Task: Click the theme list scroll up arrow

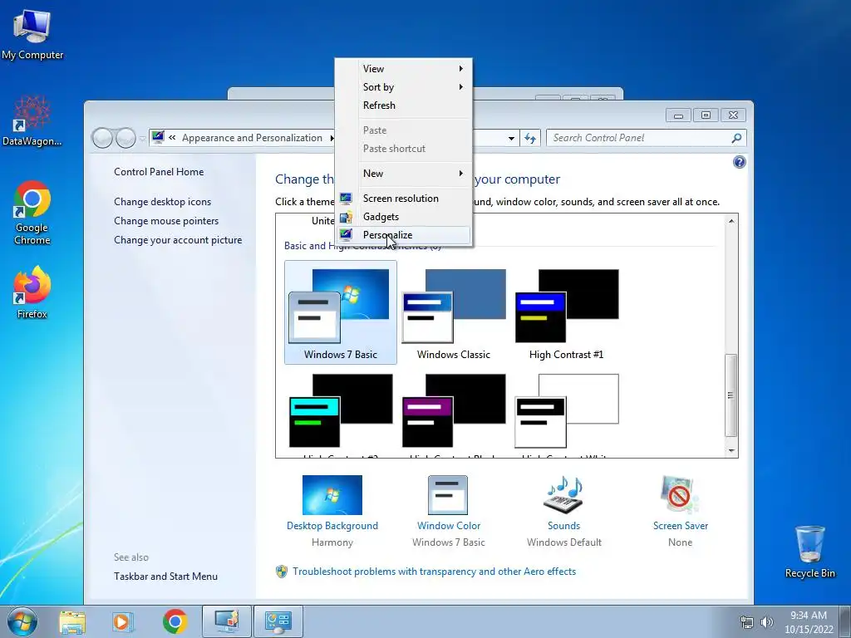Action: coord(731,221)
